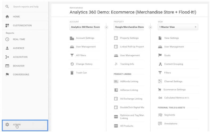Open Ecommerce Settings
The height and width of the screenshot is (132, 210).
pyautogui.click(x=175, y=90)
